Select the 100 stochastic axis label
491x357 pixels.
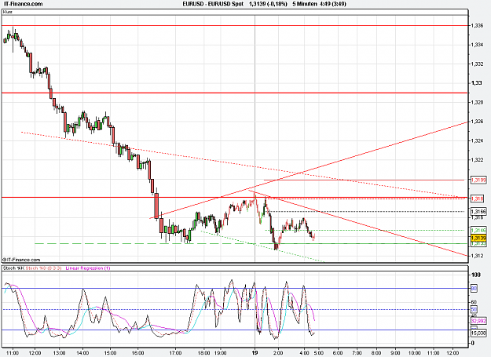pos(475,275)
